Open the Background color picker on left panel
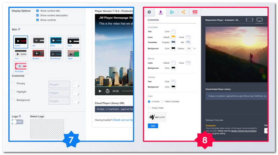Screen dimensions: 278x155 click(76, 101)
